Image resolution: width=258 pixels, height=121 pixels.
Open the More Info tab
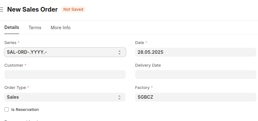[61, 28]
